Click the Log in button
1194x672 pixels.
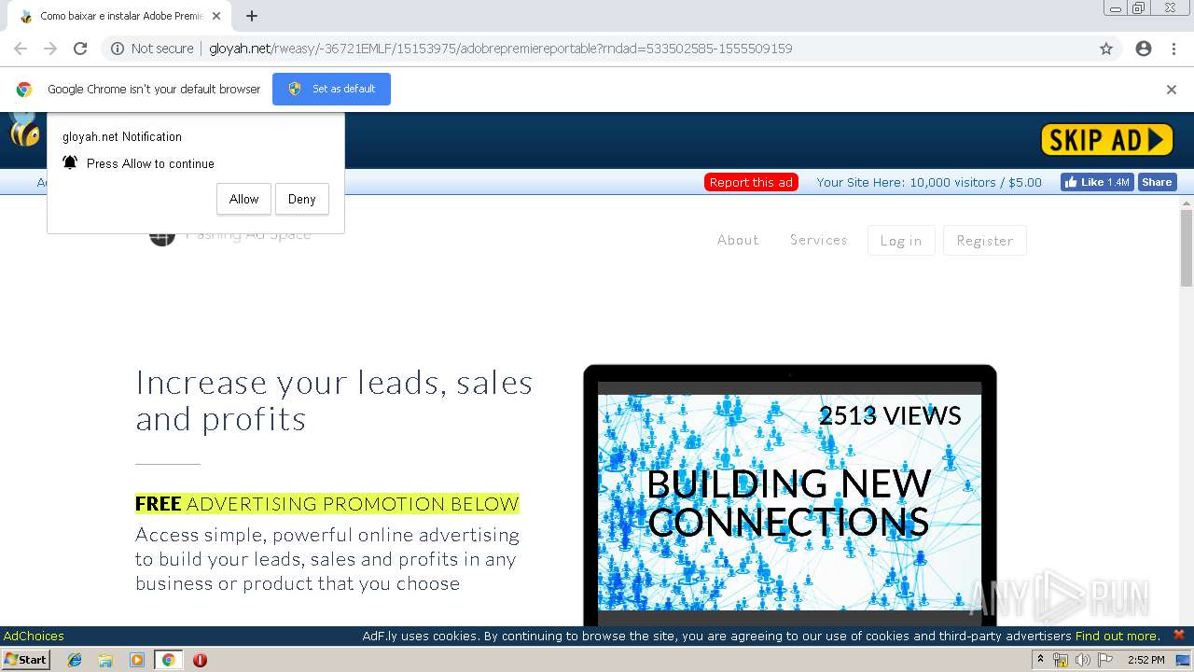point(901,240)
